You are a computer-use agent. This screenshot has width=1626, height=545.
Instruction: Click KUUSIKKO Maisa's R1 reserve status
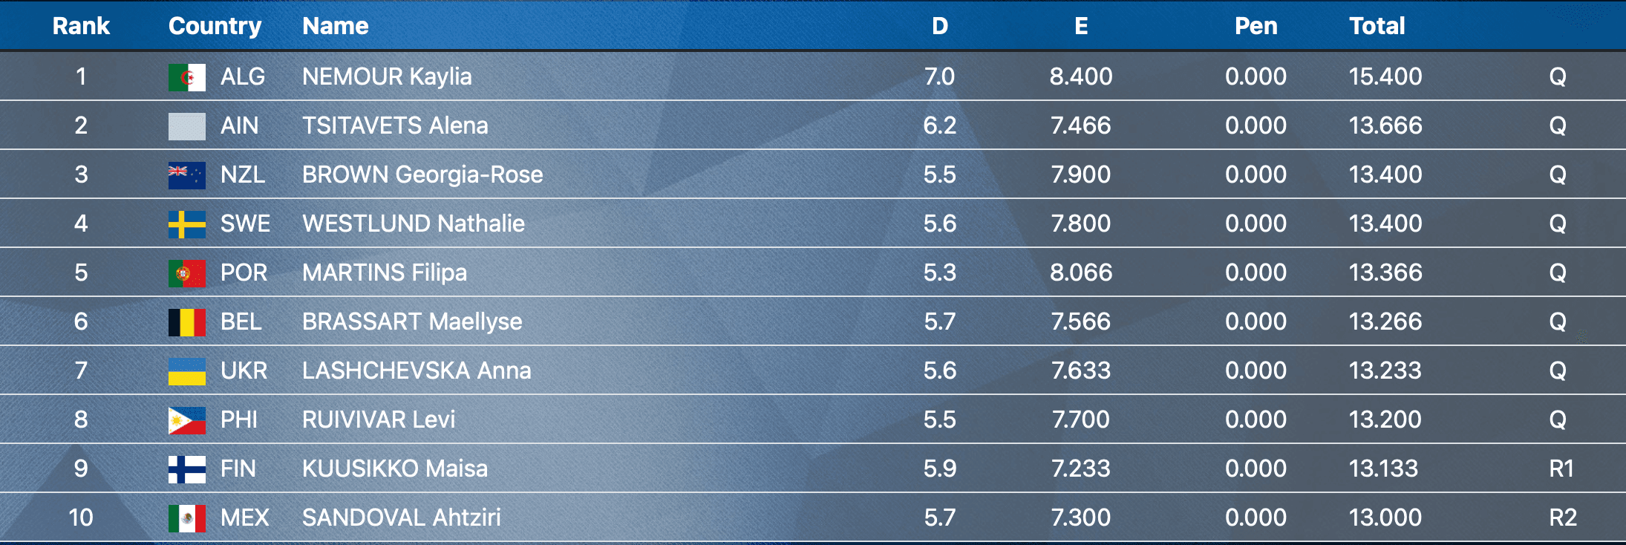pos(1561,469)
